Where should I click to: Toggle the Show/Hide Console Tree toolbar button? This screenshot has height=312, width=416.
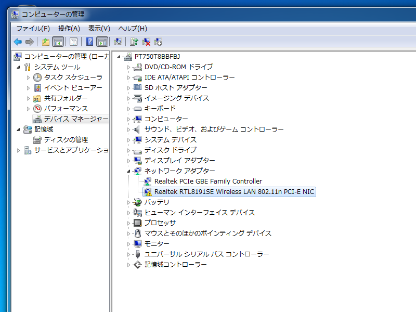click(58, 42)
